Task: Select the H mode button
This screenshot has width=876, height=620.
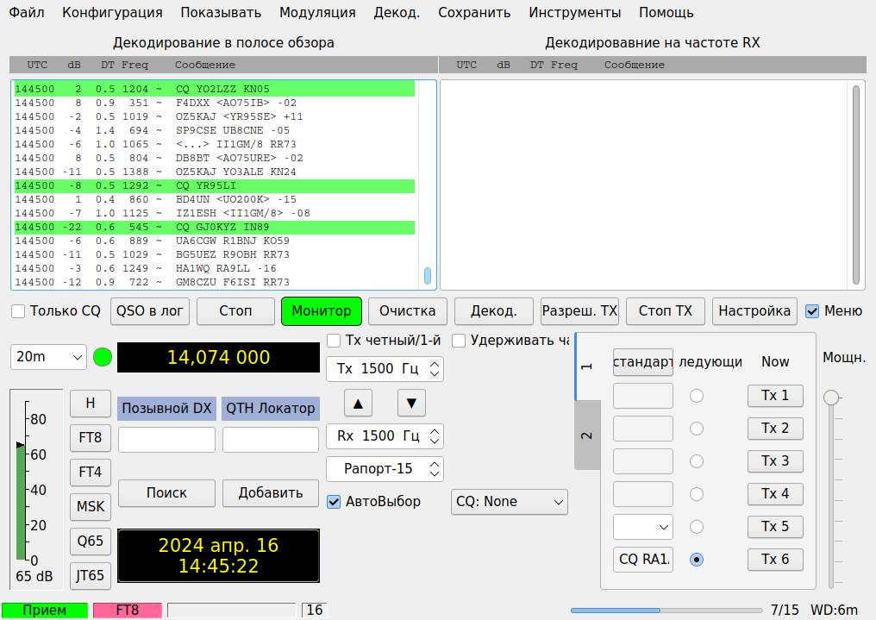Action: pyautogui.click(x=91, y=404)
